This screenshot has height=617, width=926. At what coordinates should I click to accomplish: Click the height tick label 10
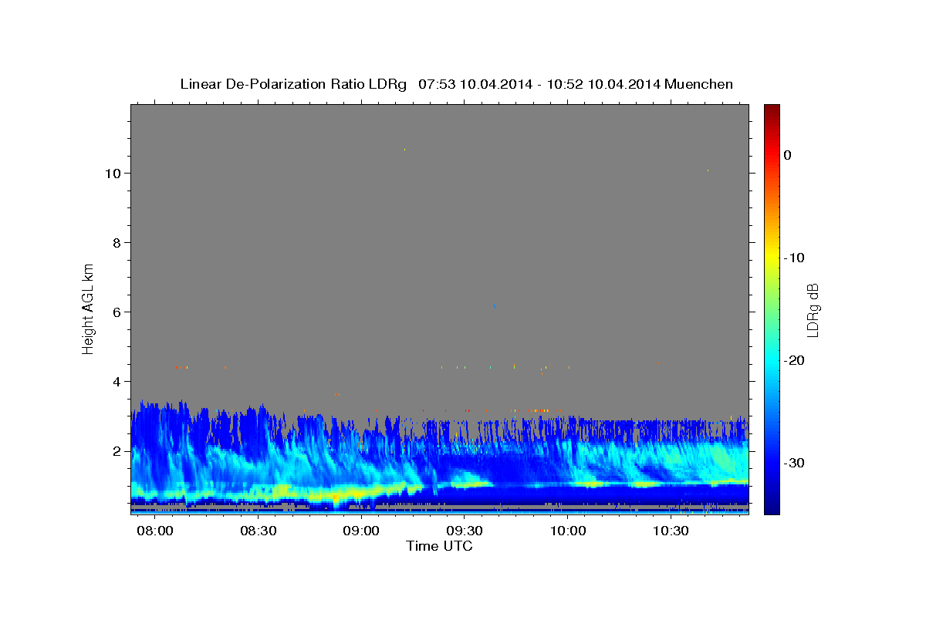(113, 173)
